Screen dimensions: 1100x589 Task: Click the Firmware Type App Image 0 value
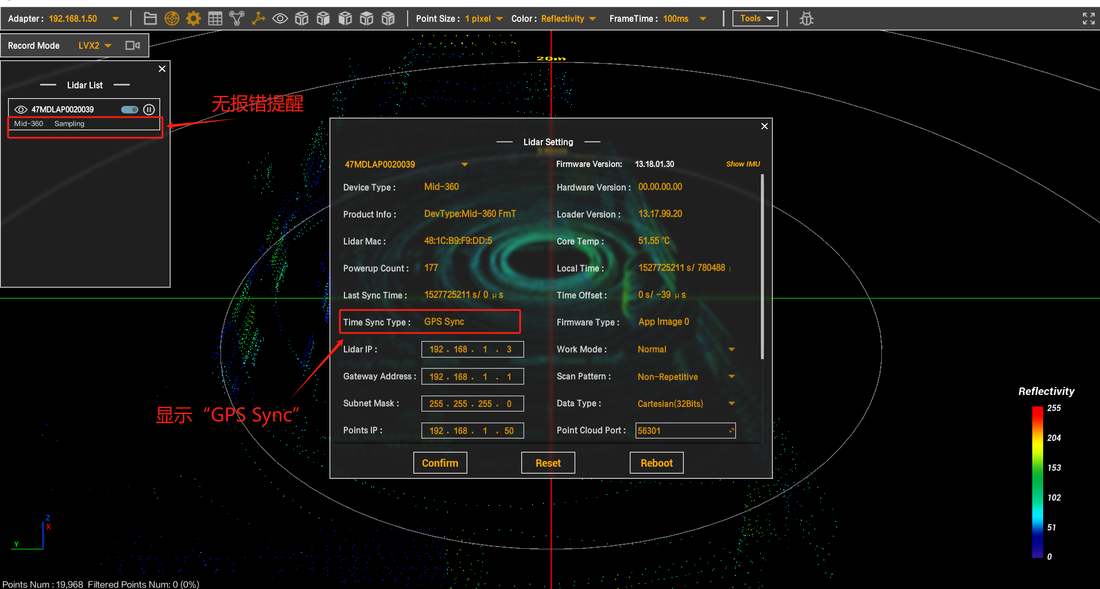pyautogui.click(x=664, y=322)
